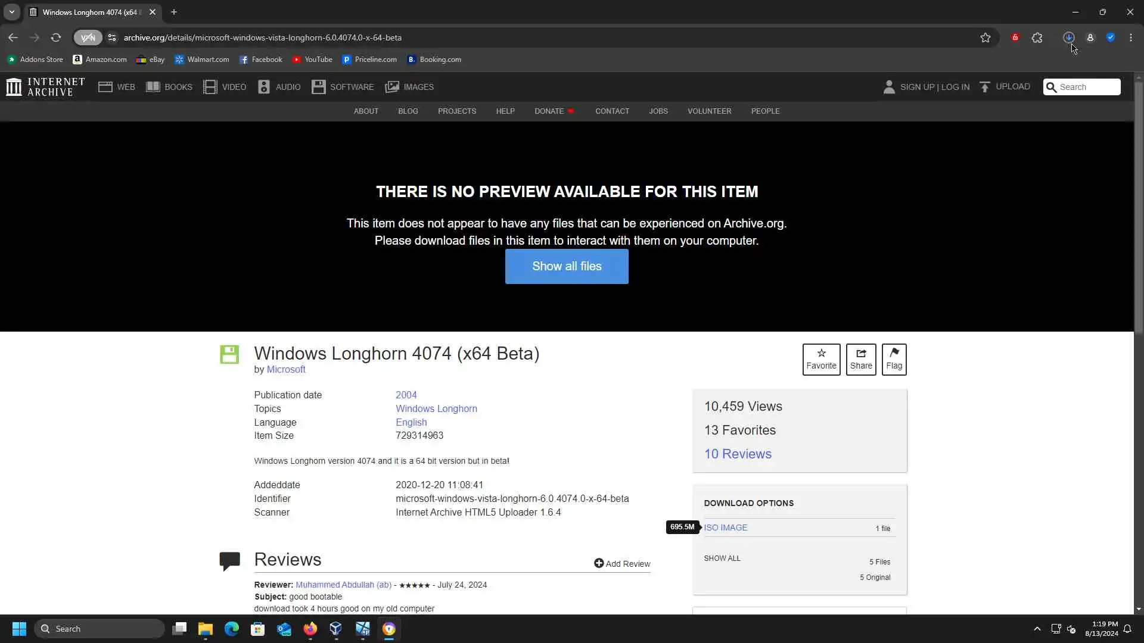The image size is (1144, 643).
Task: Open the Audio section icon
Action: click(x=264, y=87)
